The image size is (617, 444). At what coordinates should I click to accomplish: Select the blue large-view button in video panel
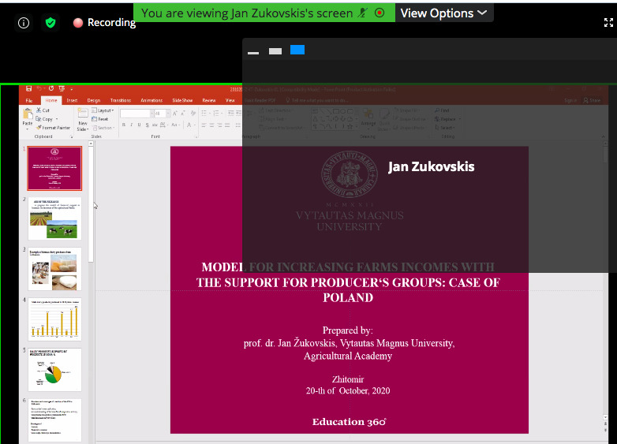point(297,50)
